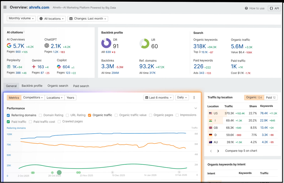The height and width of the screenshot is (183, 284).
Task: Select the General tab
Action: [11, 86]
